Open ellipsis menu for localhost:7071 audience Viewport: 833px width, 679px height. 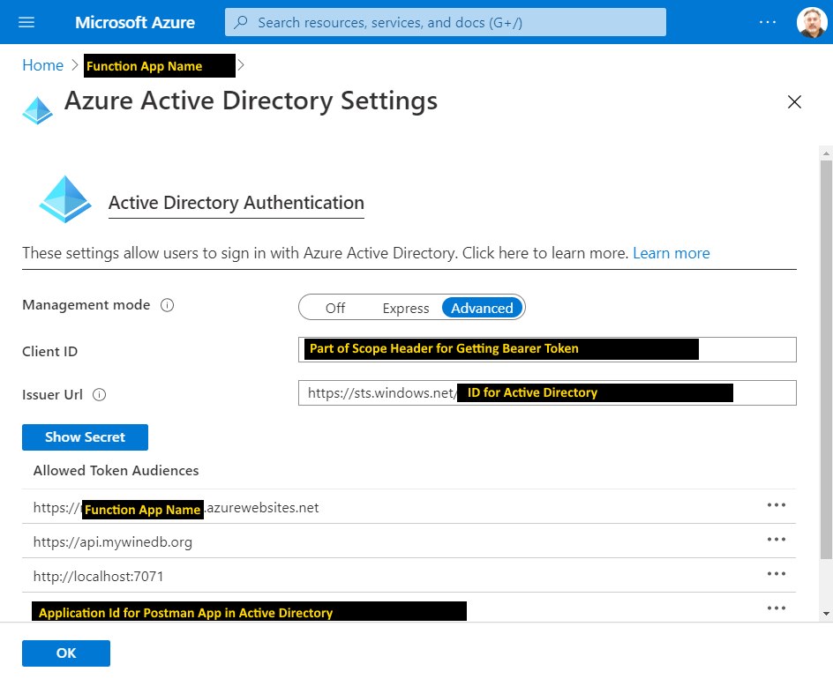(777, 573)
